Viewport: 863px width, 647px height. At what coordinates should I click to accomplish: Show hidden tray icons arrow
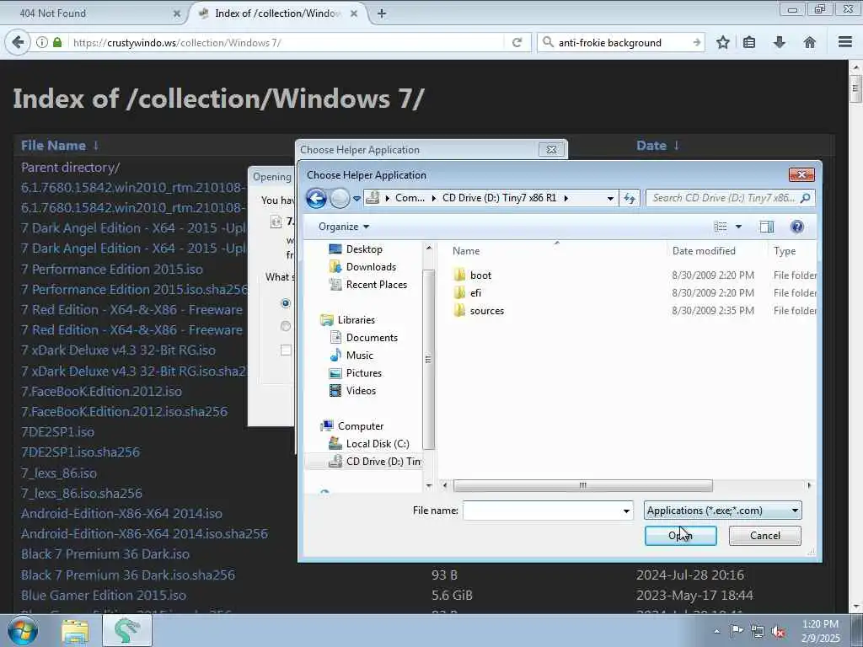(716, 631)
